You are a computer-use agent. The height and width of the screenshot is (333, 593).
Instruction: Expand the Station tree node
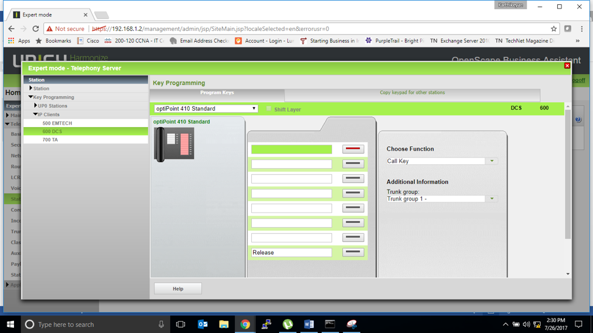click(30, 88)
